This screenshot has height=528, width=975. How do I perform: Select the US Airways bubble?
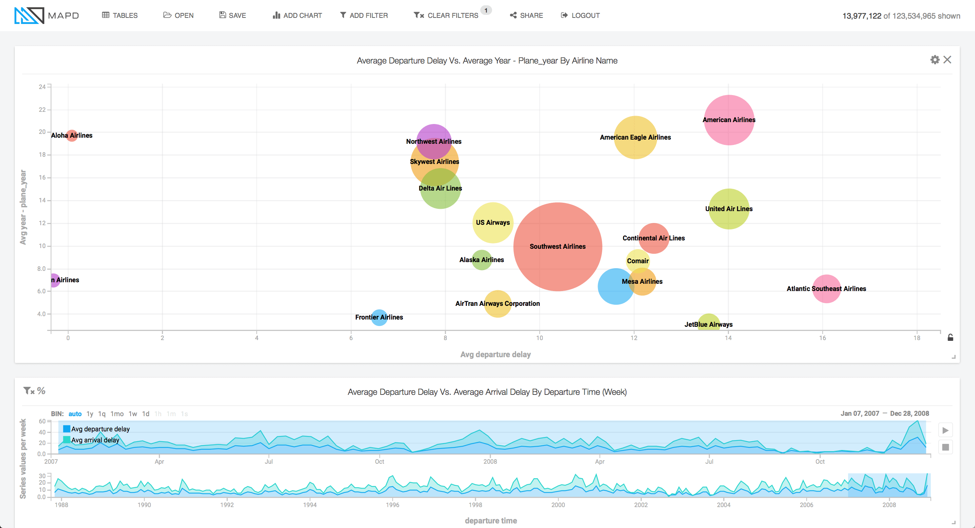[x=493, y=223]
